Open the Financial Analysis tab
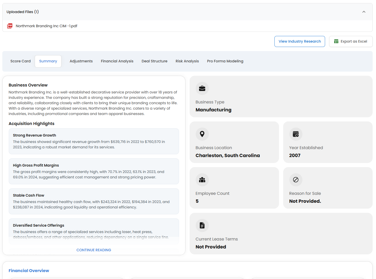 pyautogui.click(x=117, y=61)
